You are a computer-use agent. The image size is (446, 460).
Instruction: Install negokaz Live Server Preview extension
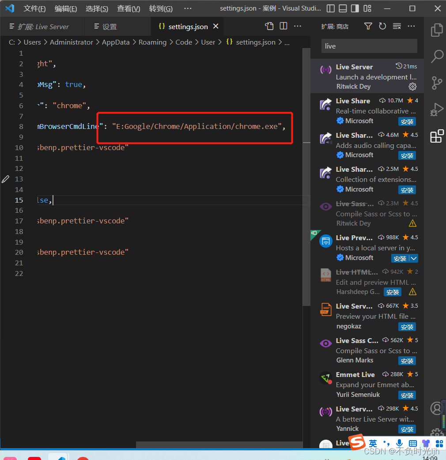(x=407, y=327)
